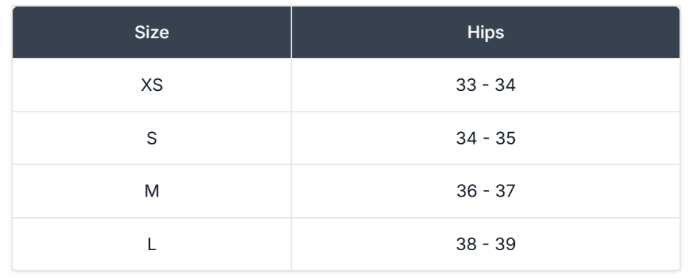Select the XS size cell
The height and width of the screenshot is (278, 692).
151,85
